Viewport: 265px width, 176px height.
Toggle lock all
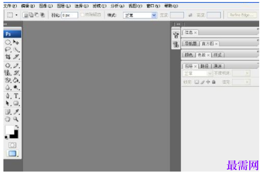pyautogui.click(x=214, y=82)
